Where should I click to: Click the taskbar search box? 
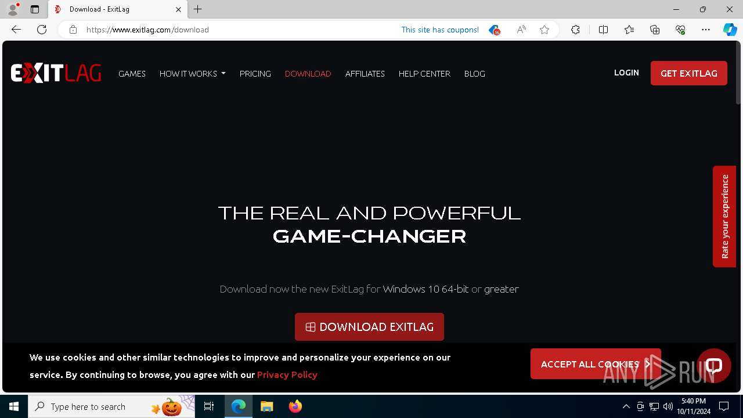111,406
